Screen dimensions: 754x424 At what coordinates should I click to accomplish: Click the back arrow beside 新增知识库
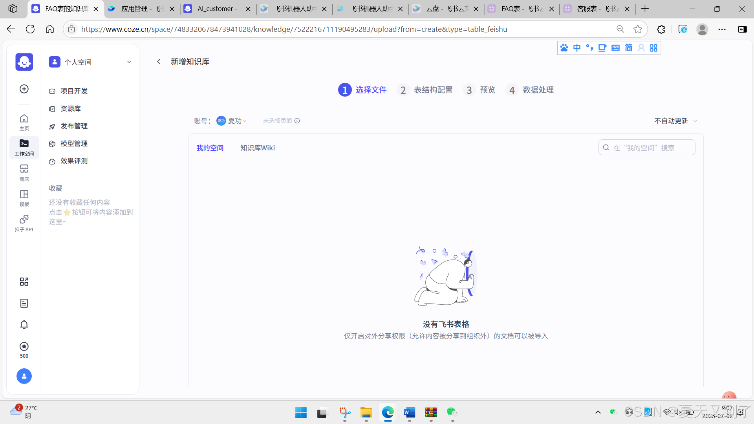click(159, 62)
